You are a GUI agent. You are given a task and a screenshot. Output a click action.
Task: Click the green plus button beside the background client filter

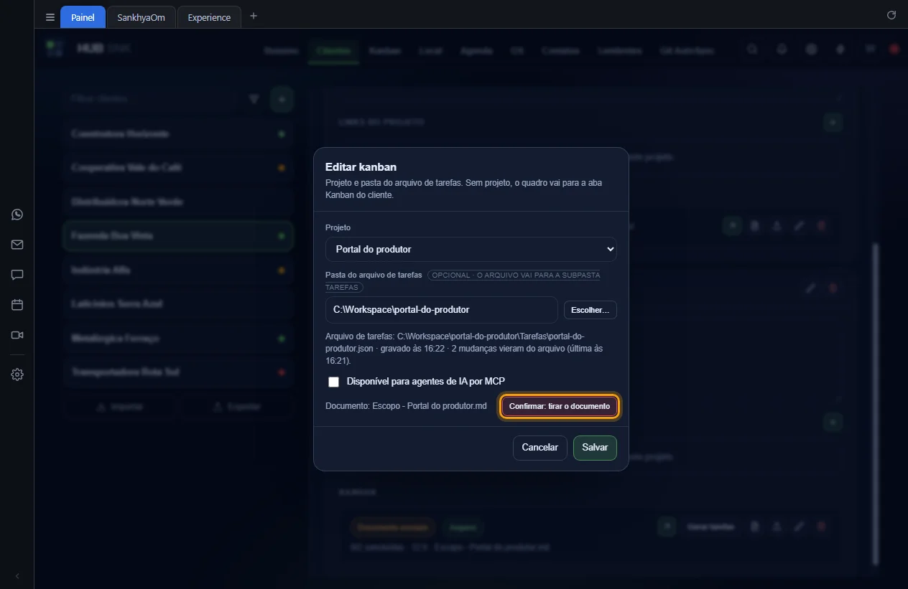click(282, 99)
